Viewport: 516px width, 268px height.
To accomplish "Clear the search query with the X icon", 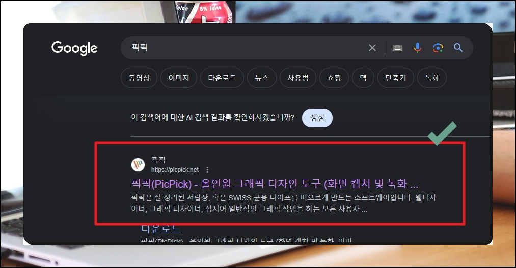I will [372, 48].
